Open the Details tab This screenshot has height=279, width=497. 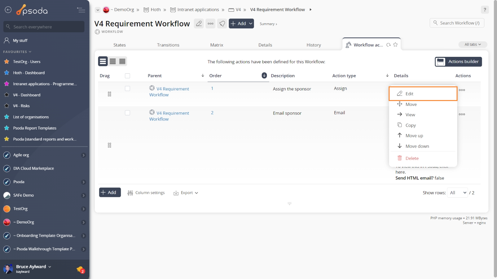pos(265,45)
